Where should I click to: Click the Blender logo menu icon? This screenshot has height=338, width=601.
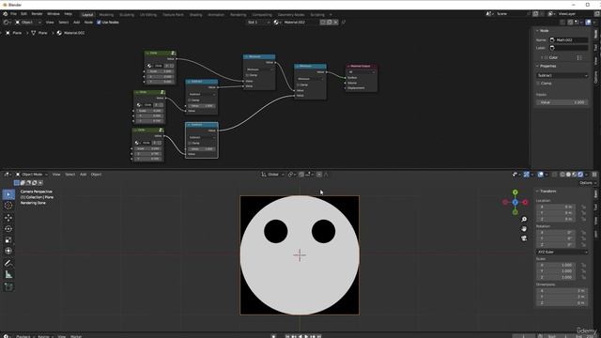(6, 14)
